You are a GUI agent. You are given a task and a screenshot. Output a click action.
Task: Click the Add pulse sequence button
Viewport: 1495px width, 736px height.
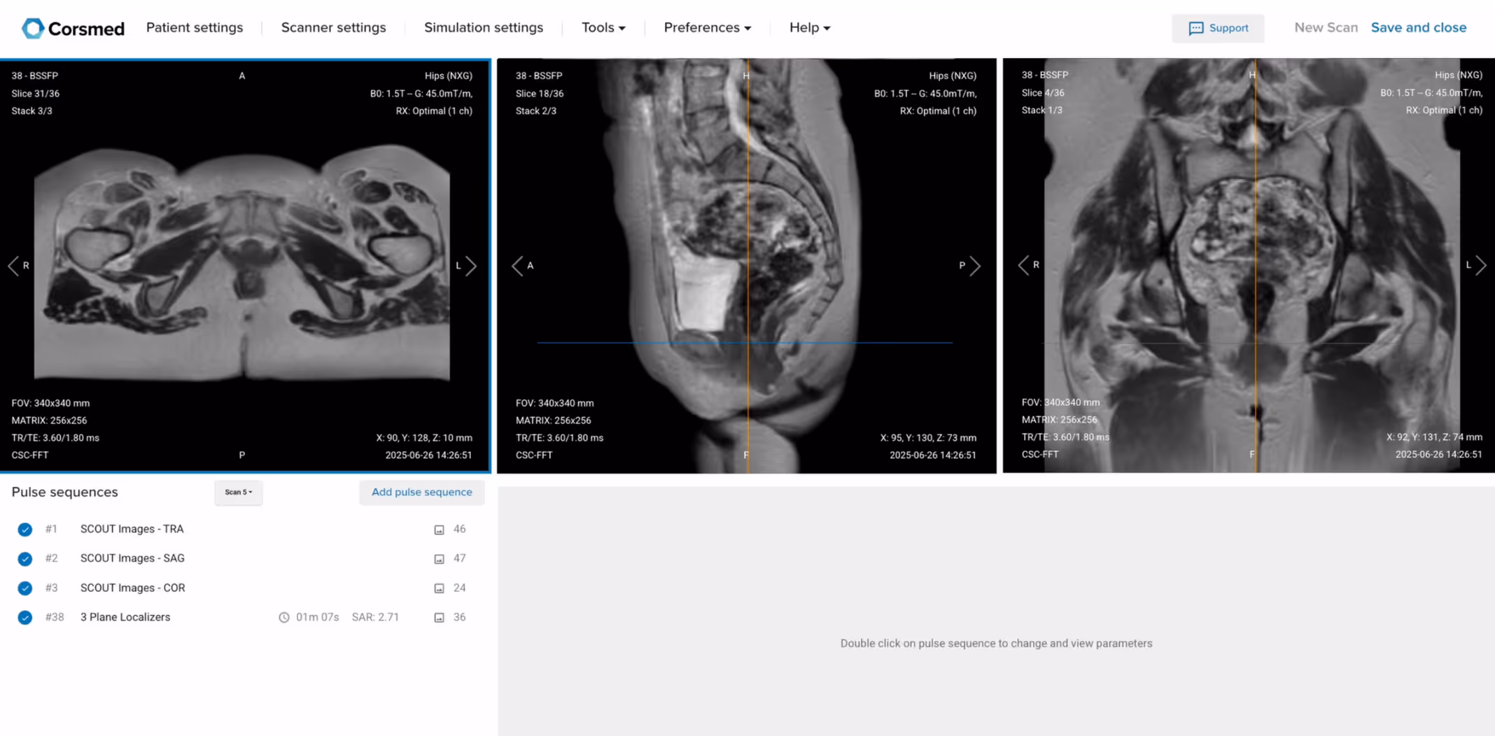click(x=421, y=493)
